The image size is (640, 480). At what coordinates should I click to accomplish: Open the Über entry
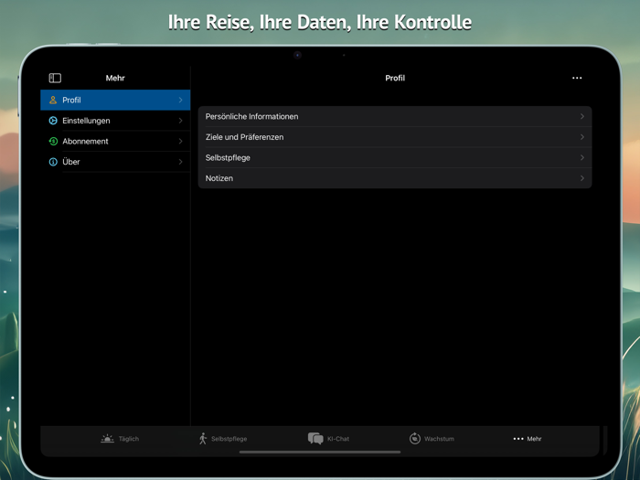[115, 162]
